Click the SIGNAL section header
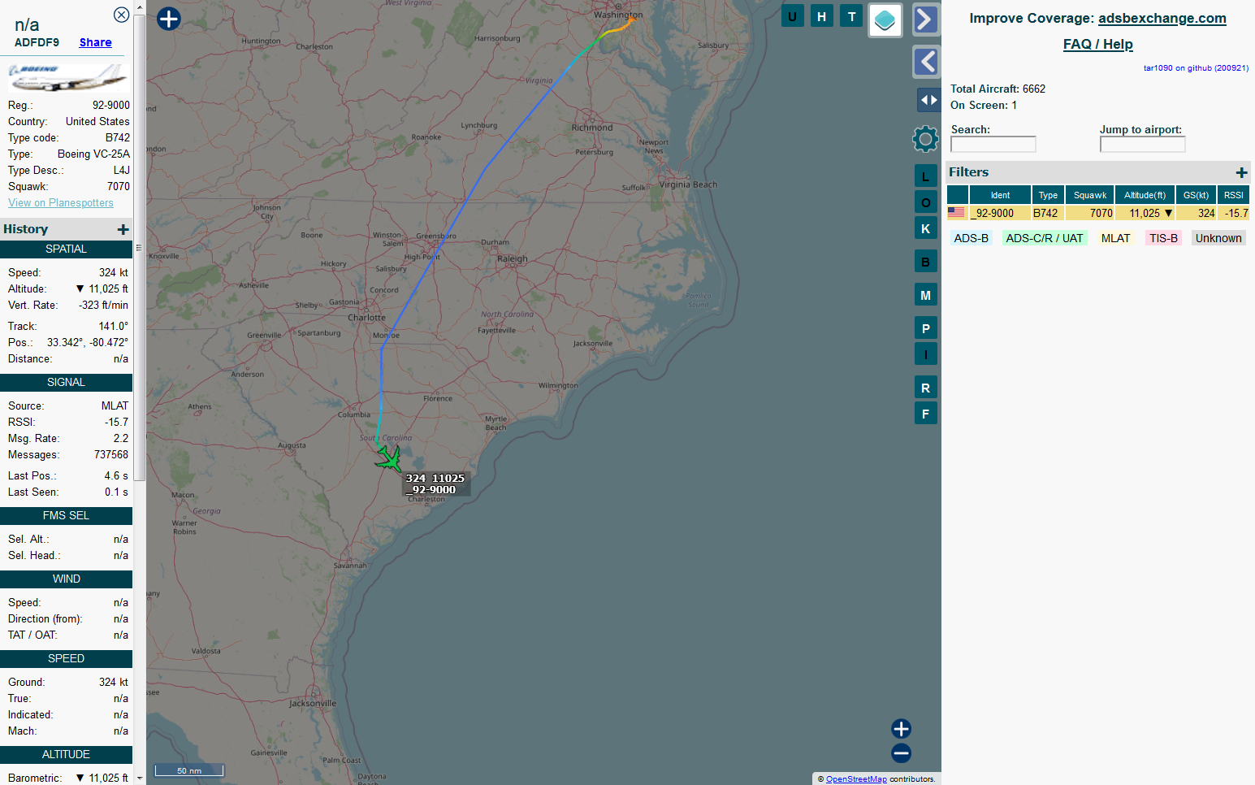1255x785 pixels. click(67, 383)
